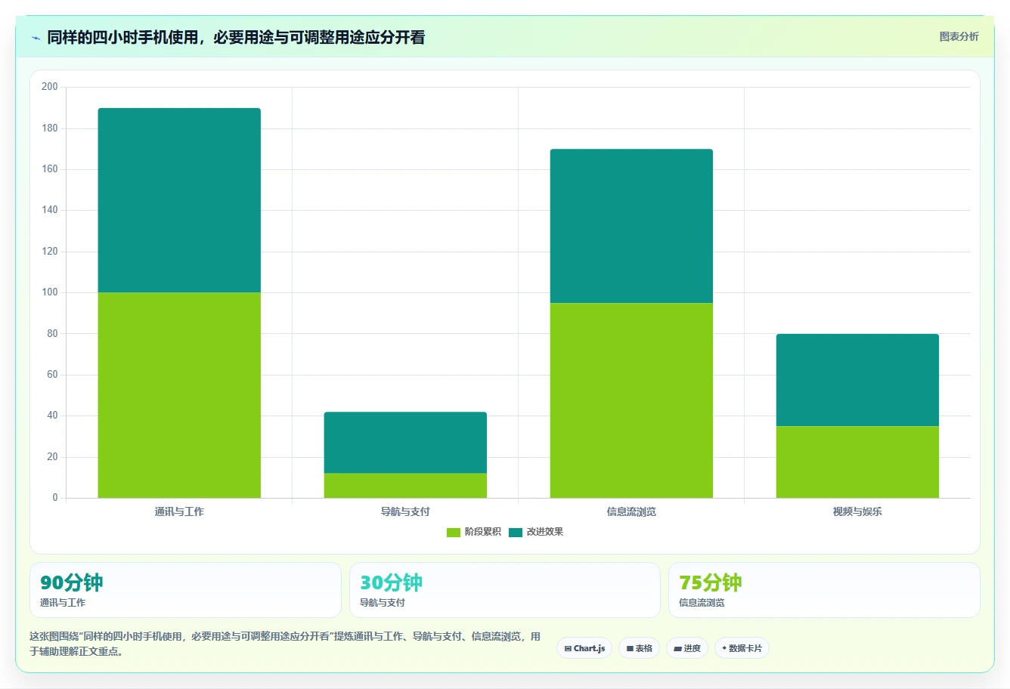Click the 导航与支付 caption in stat card
Image resolution: width=1010 pixels, height=689 pixels.
point(383,603)
